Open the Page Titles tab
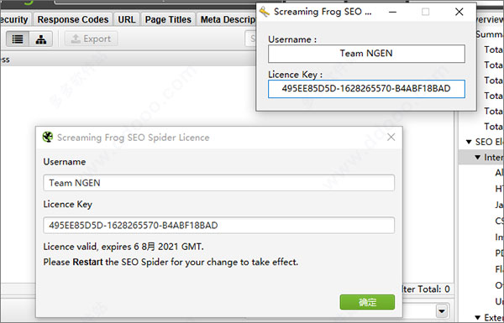 tap(168, 19)
